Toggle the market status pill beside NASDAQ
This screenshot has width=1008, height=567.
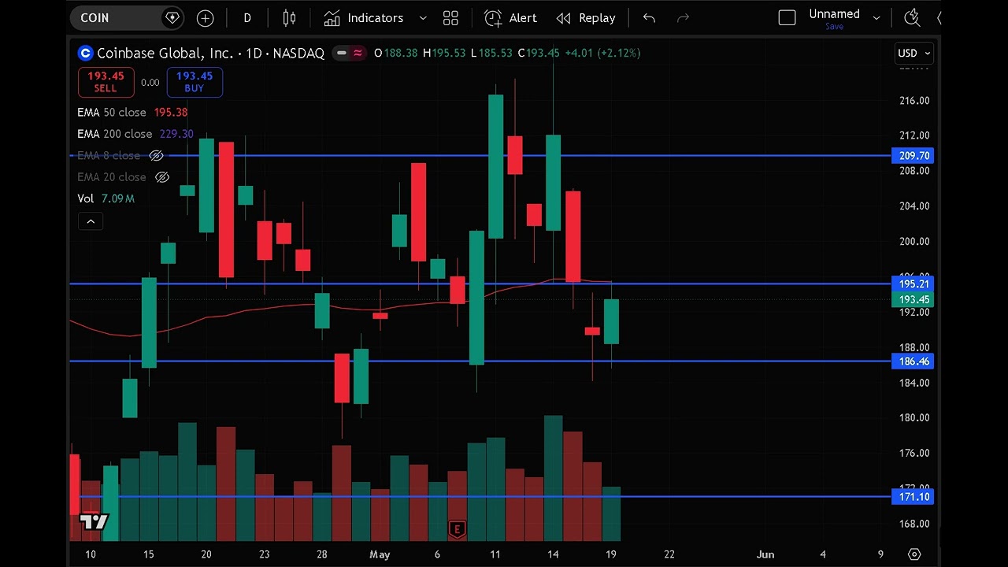click(349, 53)
